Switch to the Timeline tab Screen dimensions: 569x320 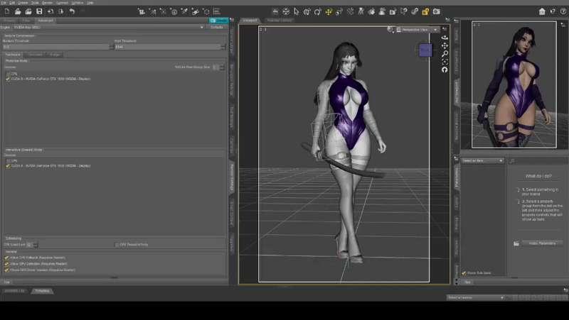pyautogui.click(x=43, y=291)
